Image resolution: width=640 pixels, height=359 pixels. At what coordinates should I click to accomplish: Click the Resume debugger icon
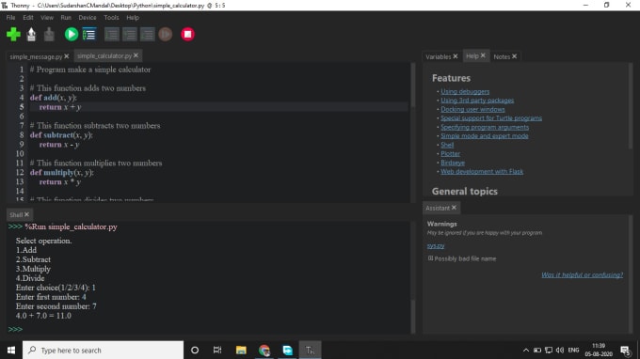pyautogui.click(x=166, y=34)
